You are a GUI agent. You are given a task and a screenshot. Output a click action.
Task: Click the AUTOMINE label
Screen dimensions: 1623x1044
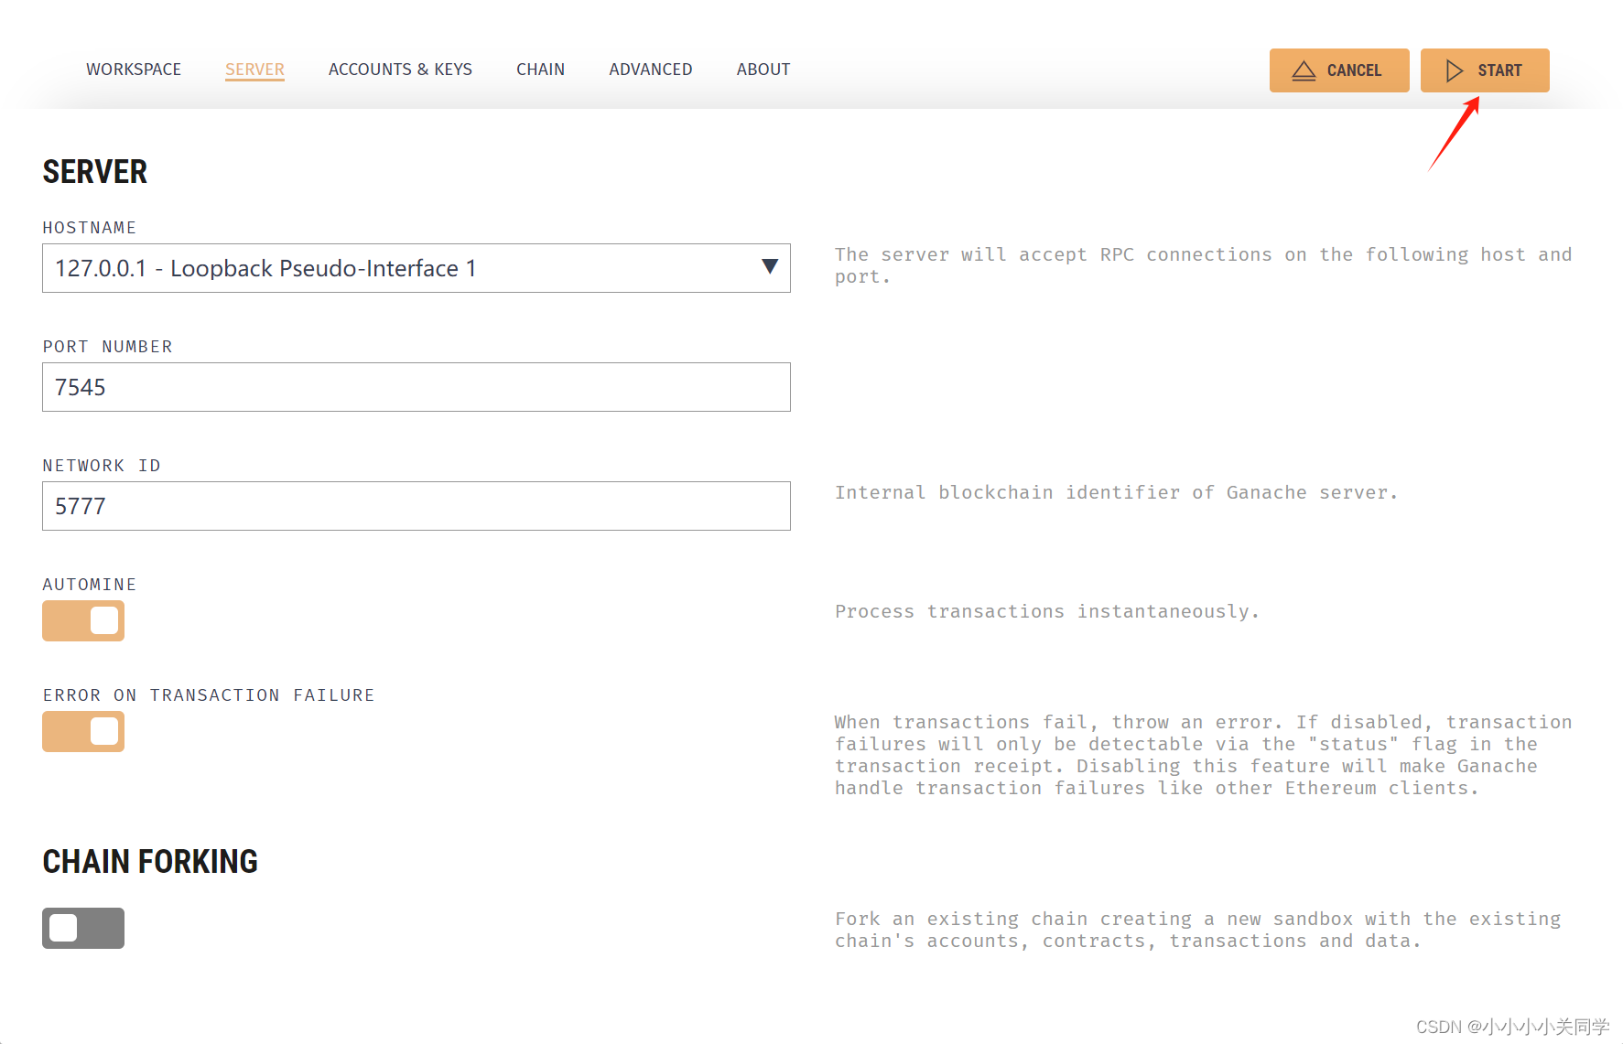pos(90,585)
